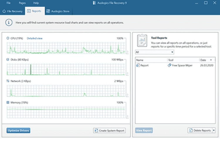220x149 pixels.
Task: Click the Disks (80 KBps) label
Action: tap(19, 60)
